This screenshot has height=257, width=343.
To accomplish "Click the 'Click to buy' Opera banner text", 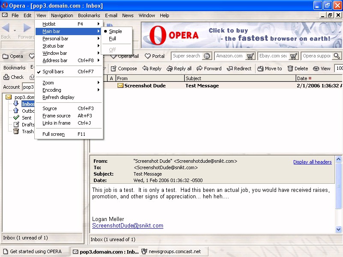I will [x=229, y=30].
